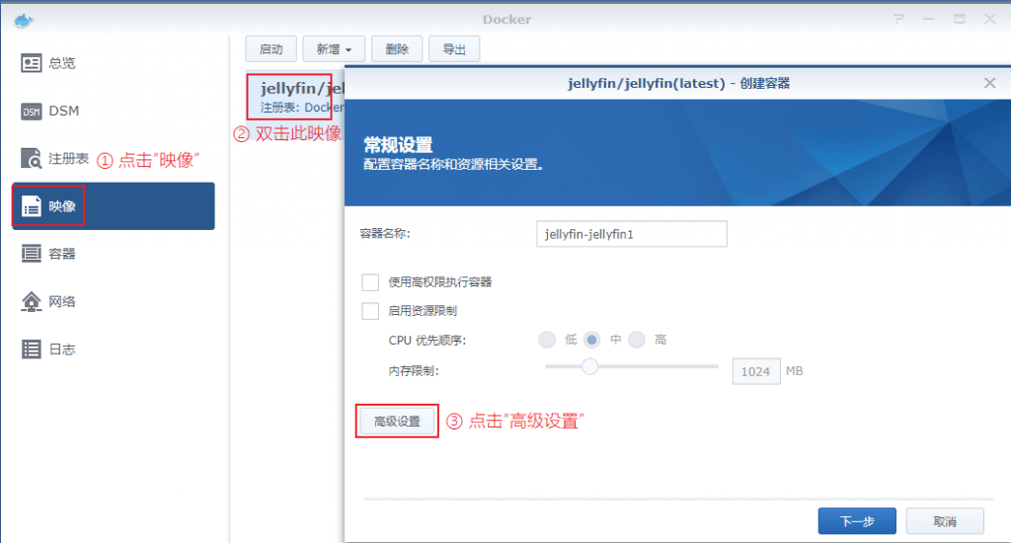Viewport: 1011px width, 543px height.
Task: Click the Docker whale logo icon
Action: pyautogui.click(x=24, y=20)
